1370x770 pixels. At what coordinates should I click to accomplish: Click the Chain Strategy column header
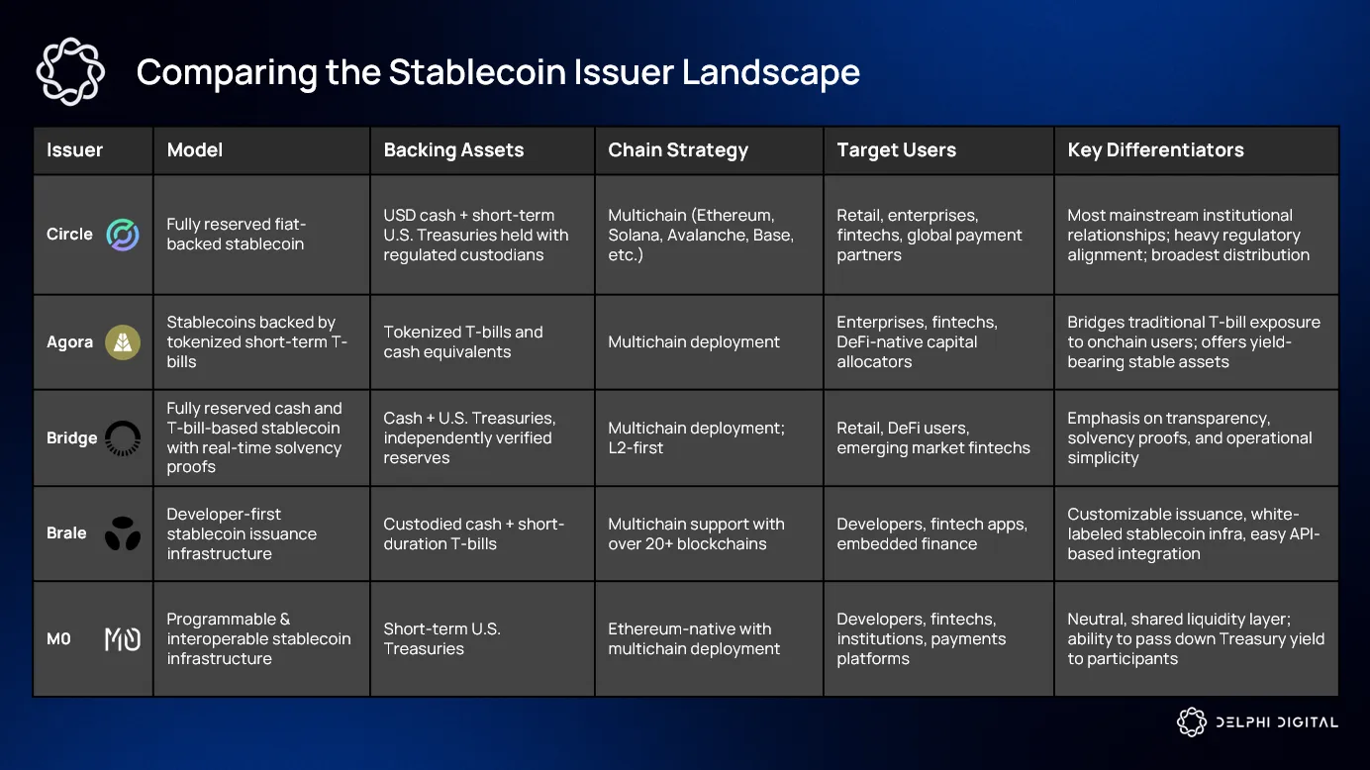click(x=678, y=150)
